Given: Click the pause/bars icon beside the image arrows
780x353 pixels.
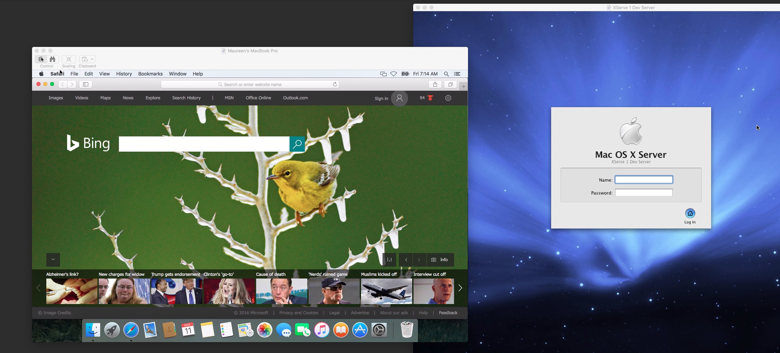Looking at the screenshot, I should click(x=389, y=259).
